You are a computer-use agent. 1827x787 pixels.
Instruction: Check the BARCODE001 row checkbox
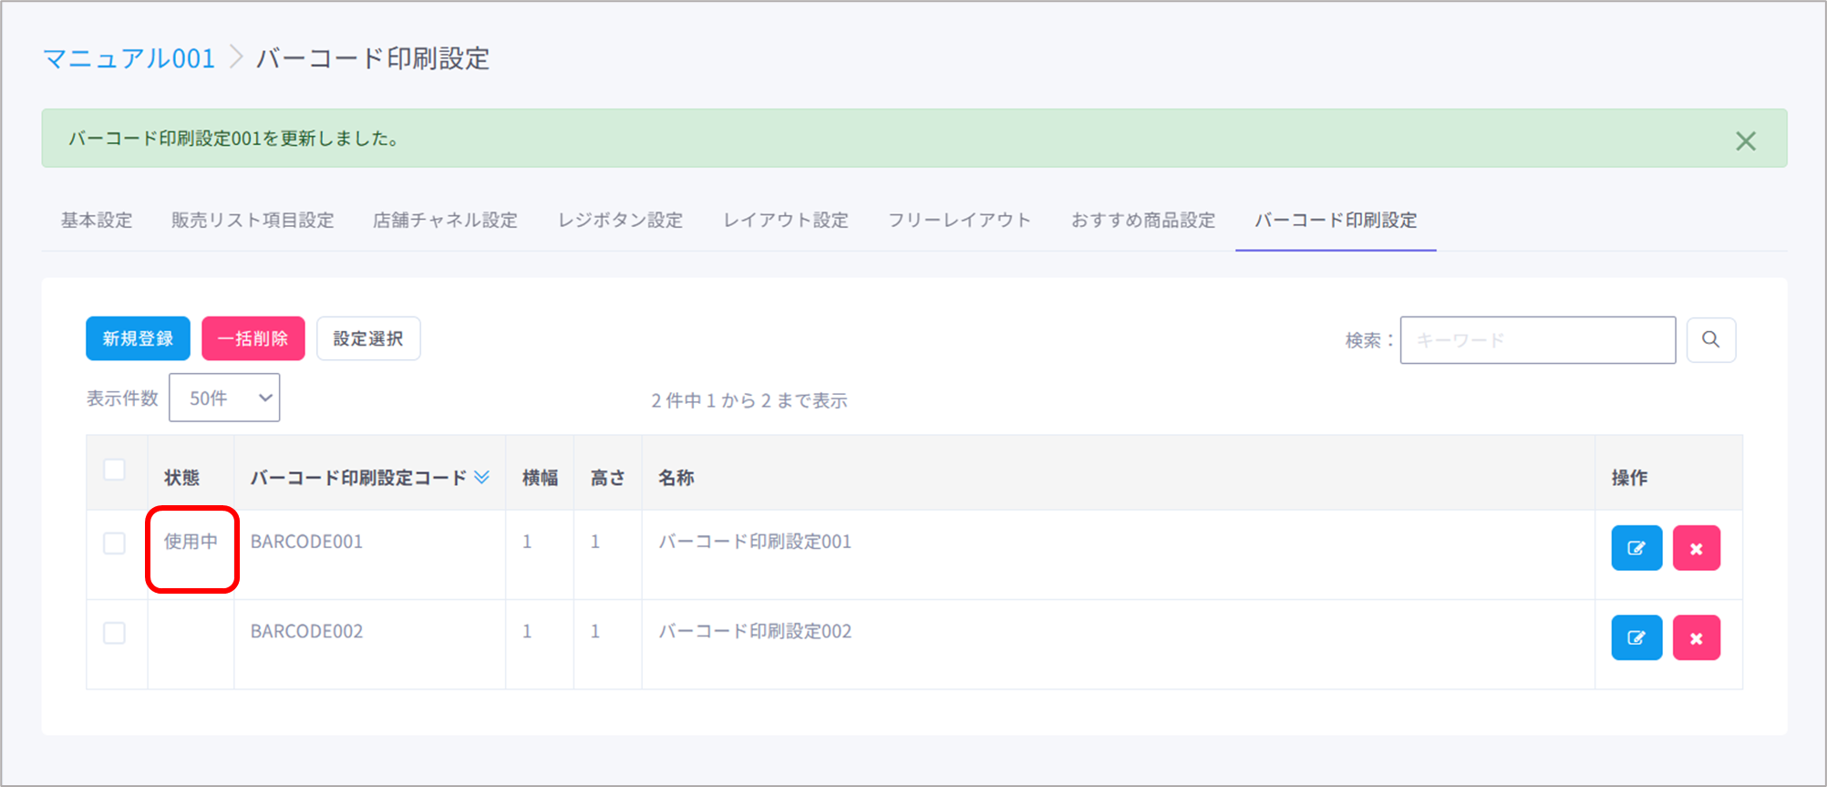(x=115, y=544)
